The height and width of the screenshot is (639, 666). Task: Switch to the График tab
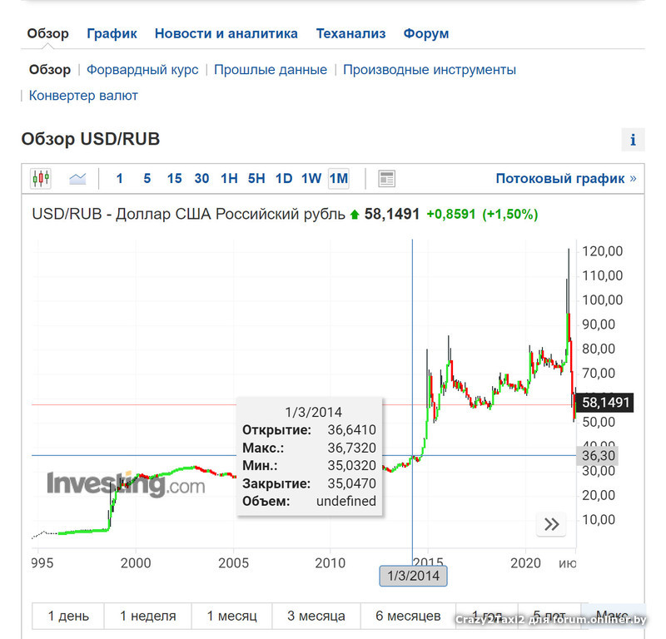112,33
